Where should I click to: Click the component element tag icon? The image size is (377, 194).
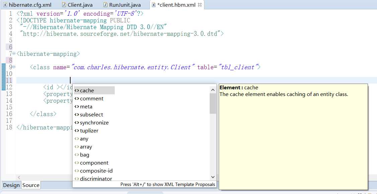coord(77,163)
